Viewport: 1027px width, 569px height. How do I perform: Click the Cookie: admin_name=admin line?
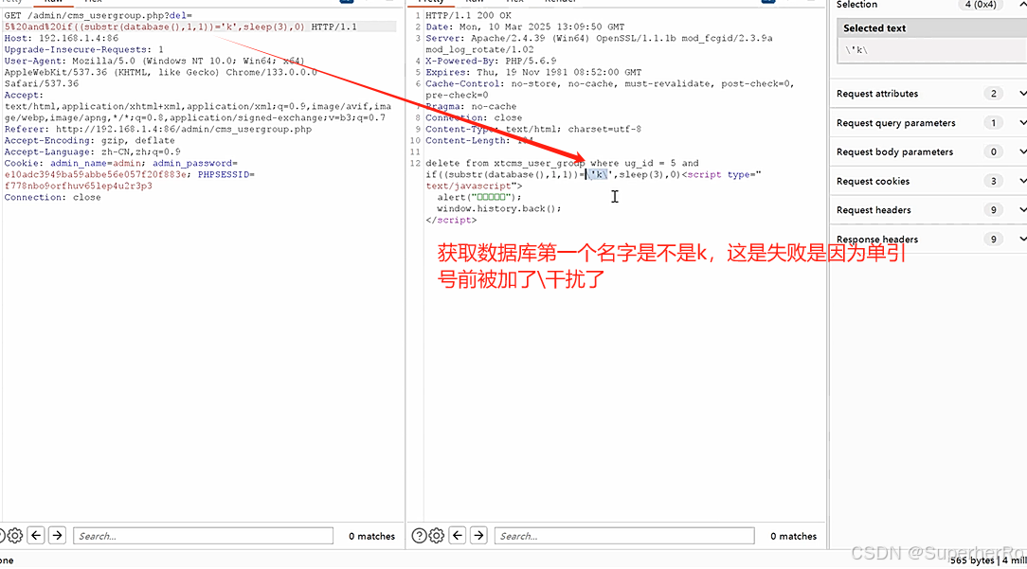tap(121, 163)
